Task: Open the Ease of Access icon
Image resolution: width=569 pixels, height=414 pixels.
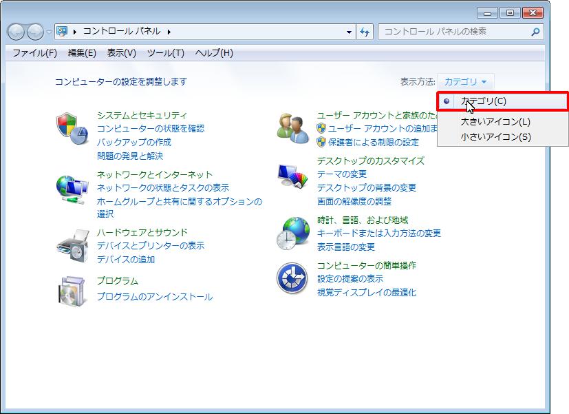Action: click(292, 278)
